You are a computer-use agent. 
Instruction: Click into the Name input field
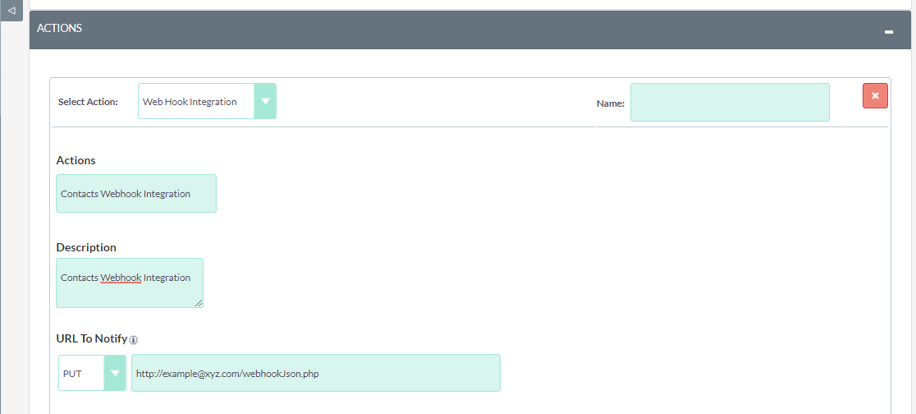[730, 103]
